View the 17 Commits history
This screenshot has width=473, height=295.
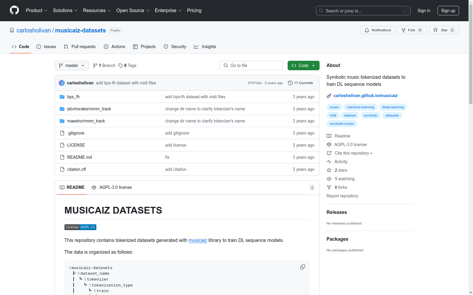(300, 83)
